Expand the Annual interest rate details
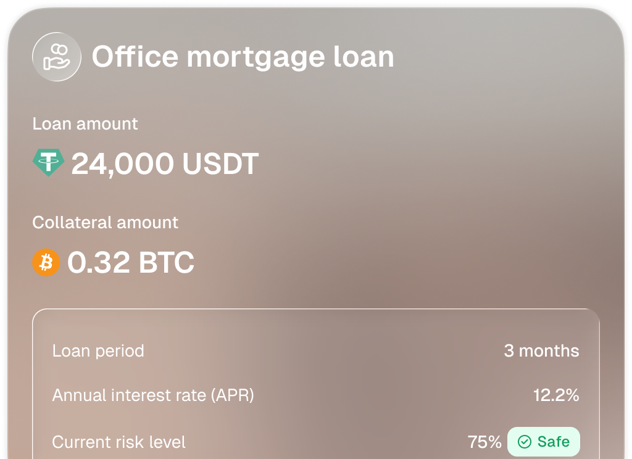 tap(315, 395)
